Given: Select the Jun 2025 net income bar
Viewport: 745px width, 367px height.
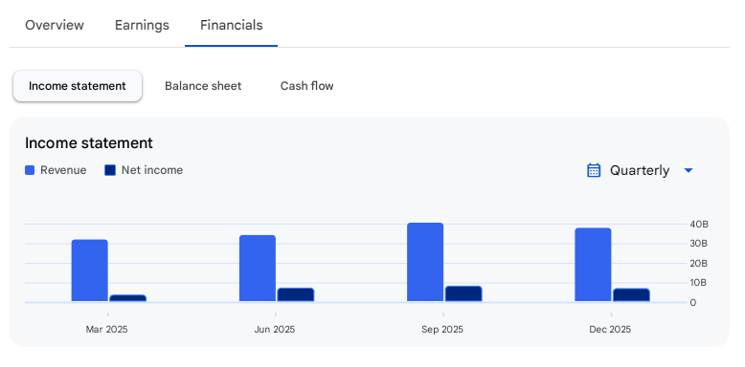Looking at the screenshot, I should coord(296,294).
